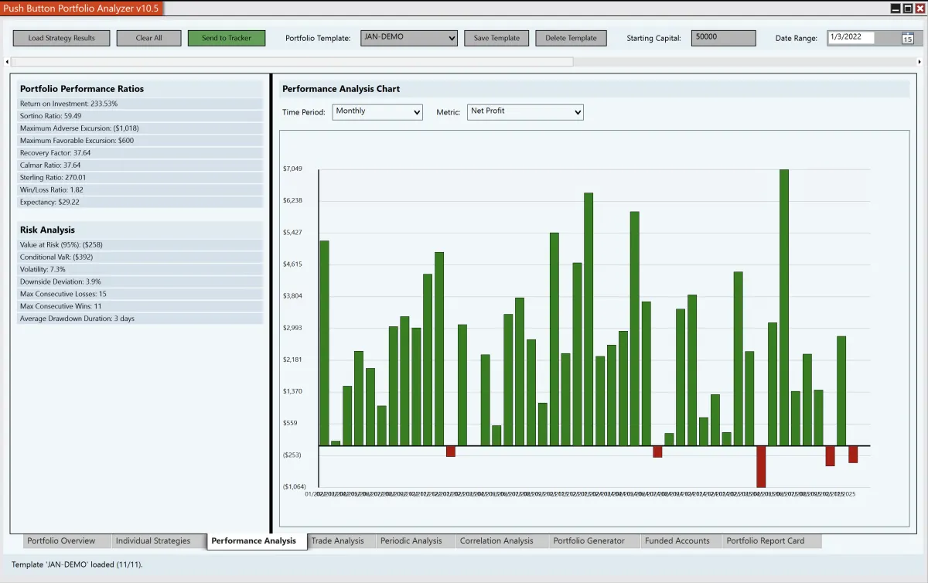
Task: Click the Delete Template button
Action: pos(571,39)
